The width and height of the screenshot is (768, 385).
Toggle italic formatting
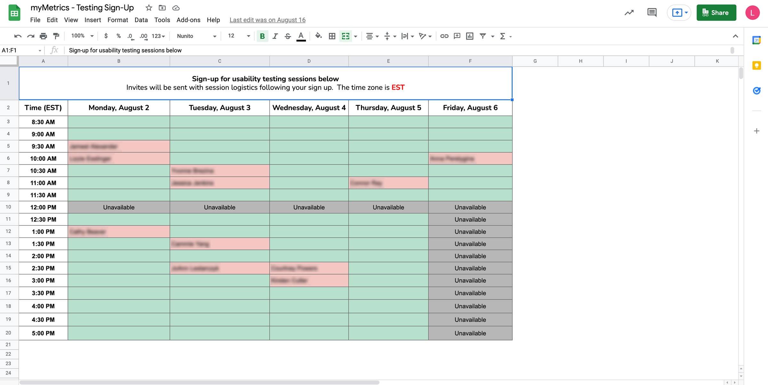click(275, 36)
